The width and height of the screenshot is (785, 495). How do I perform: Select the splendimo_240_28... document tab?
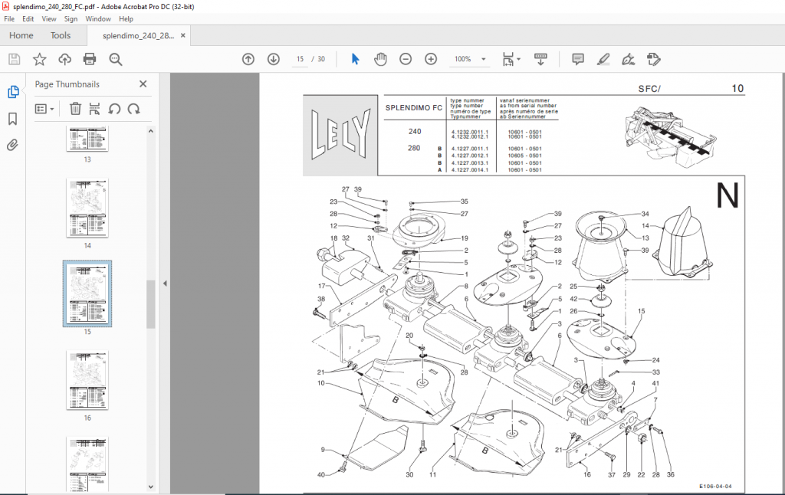138,35
